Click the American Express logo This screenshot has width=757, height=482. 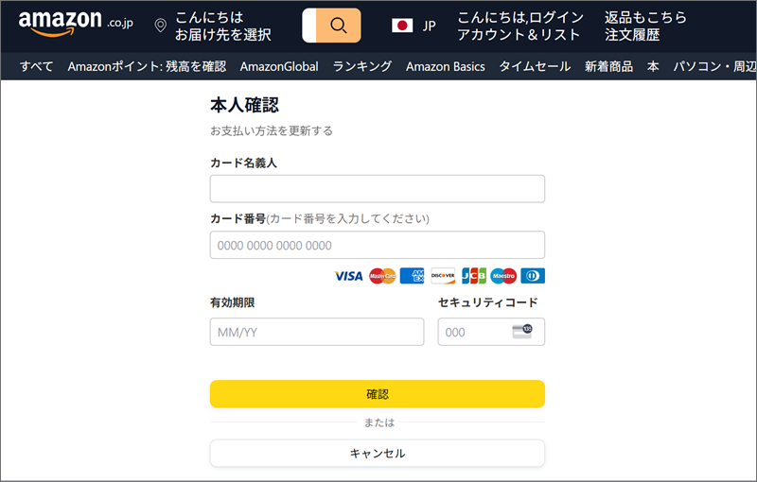[x=413, y=276]
